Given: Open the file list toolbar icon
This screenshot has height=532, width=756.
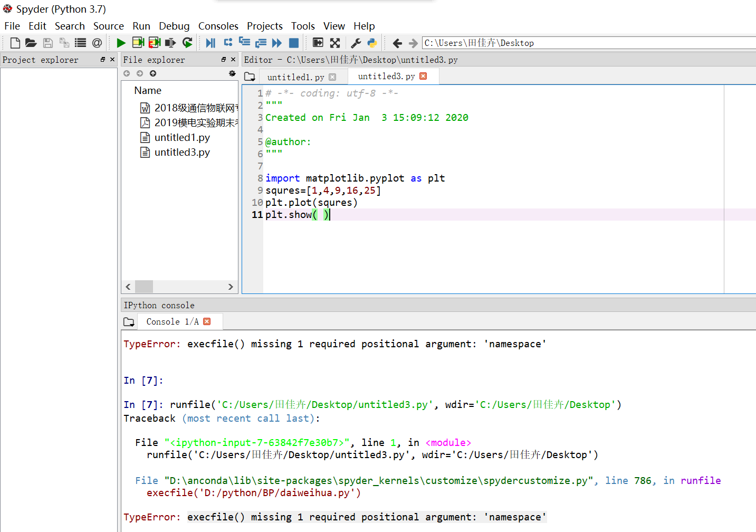Looking at the screenshot, I should pyautogui.click(x=80, y=43).
